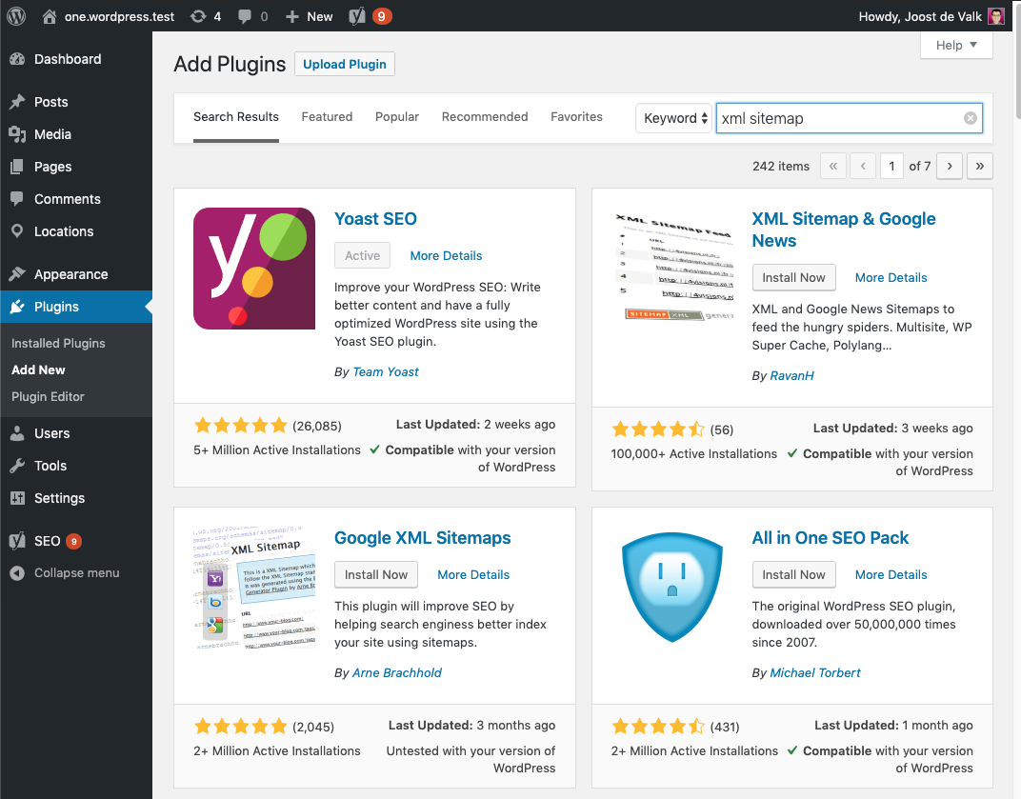Go to the next page of results
Viewport: 1021px width, 799px height.
(949, 166)
